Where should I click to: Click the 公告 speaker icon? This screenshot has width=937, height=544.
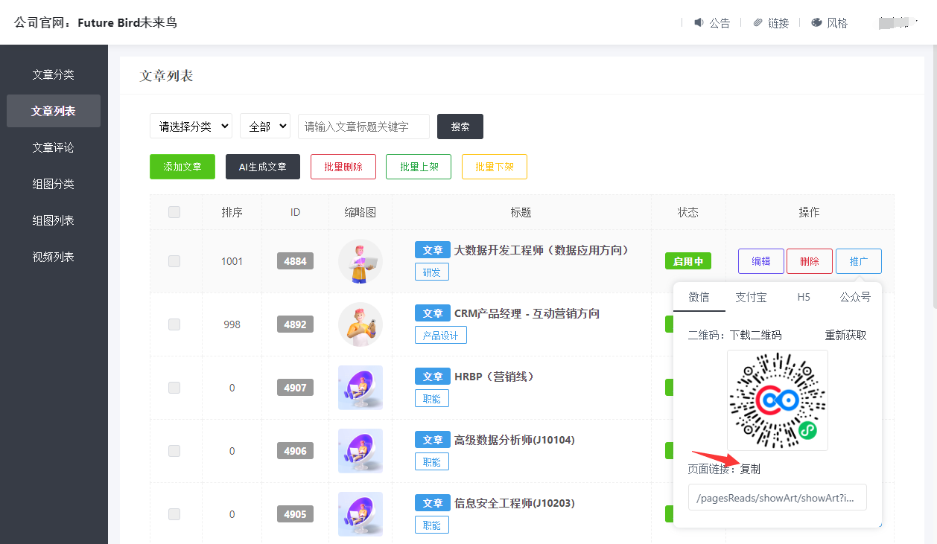(x=699, y=23)
